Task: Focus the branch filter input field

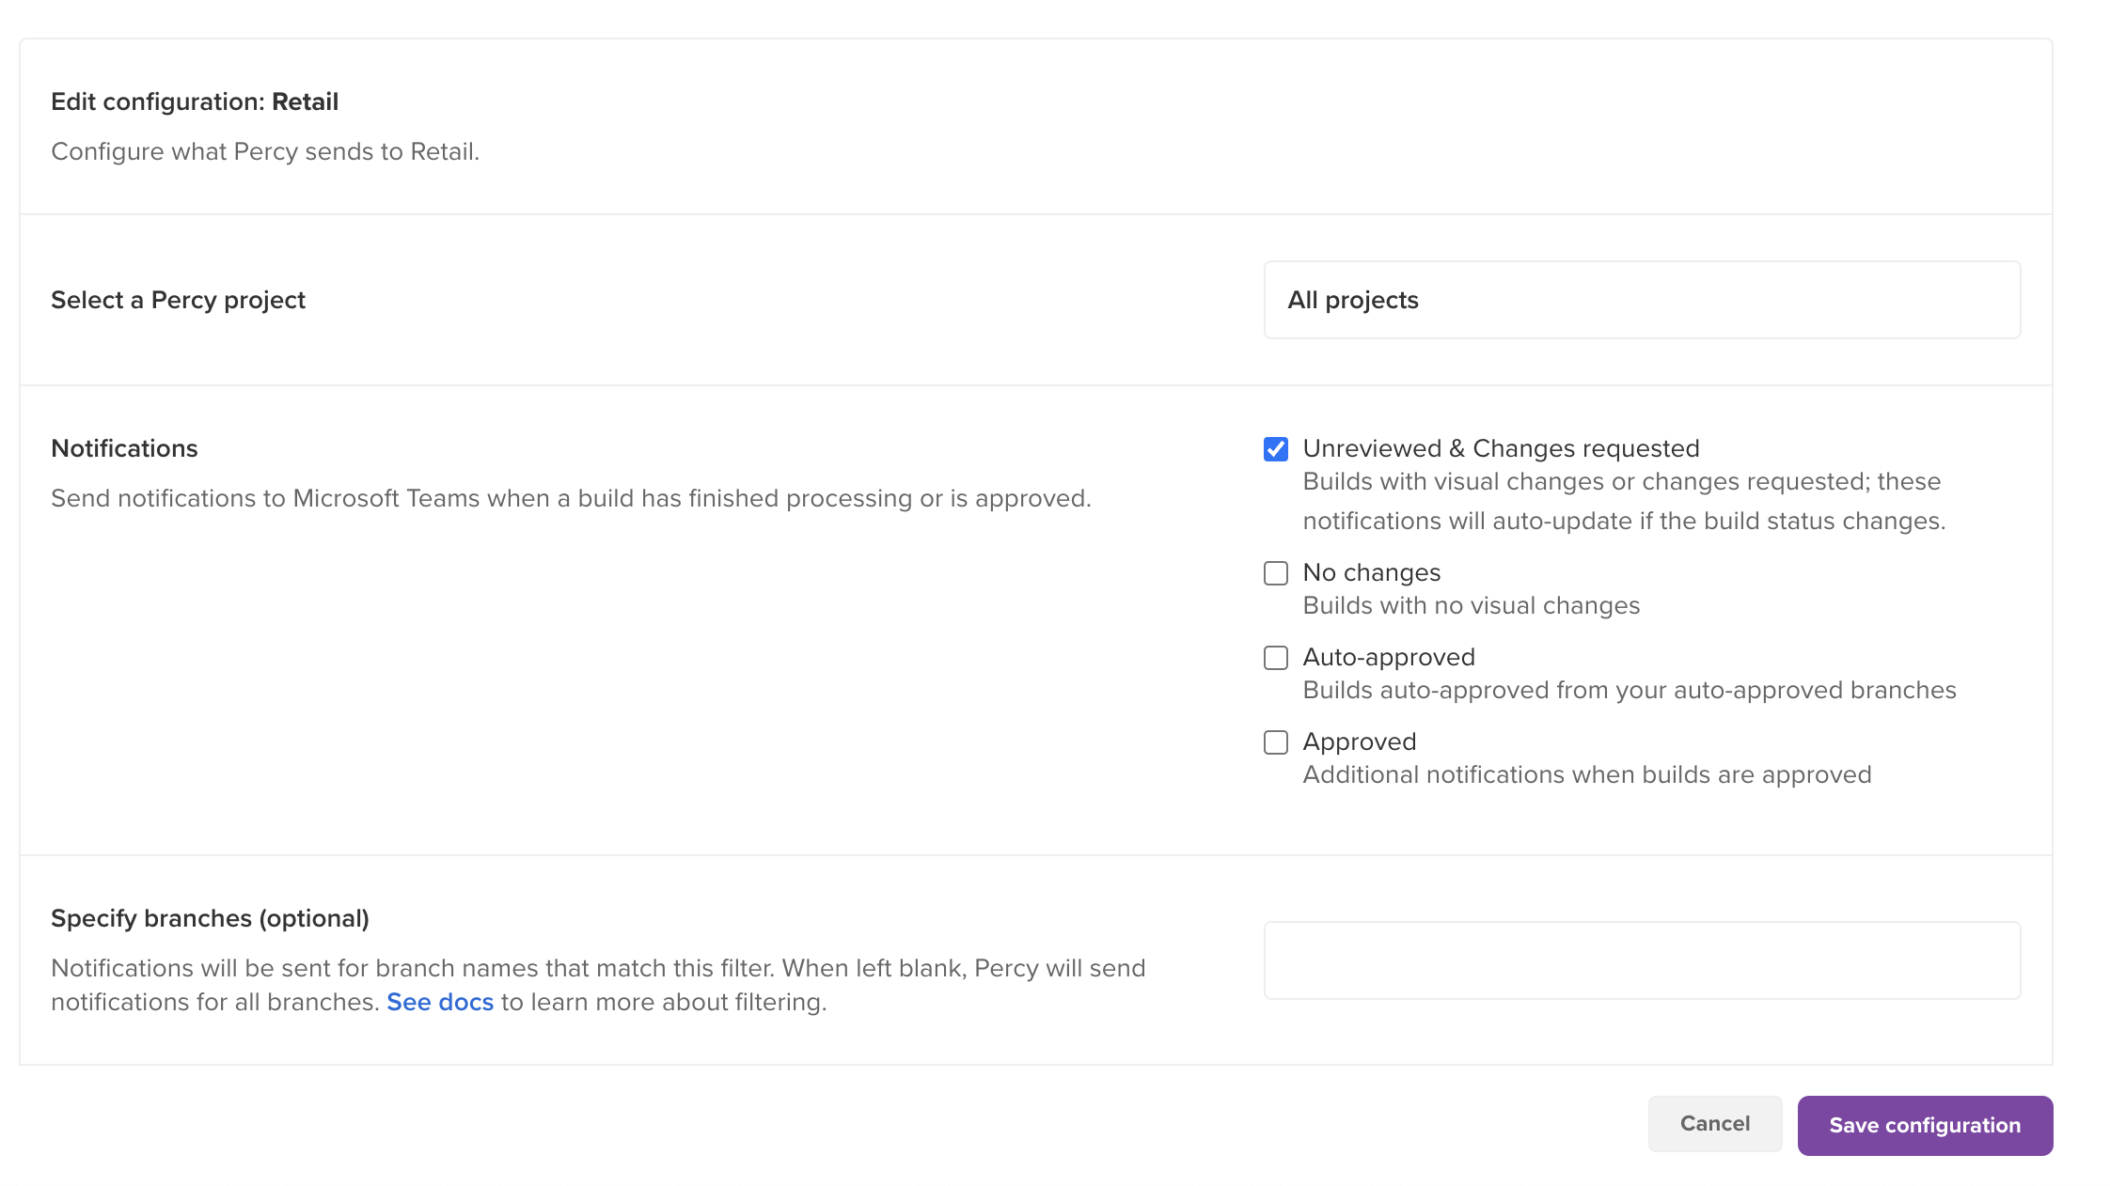Action: tap(1641, 960)
